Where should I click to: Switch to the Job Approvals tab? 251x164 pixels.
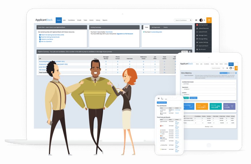[x=156, y=27]
